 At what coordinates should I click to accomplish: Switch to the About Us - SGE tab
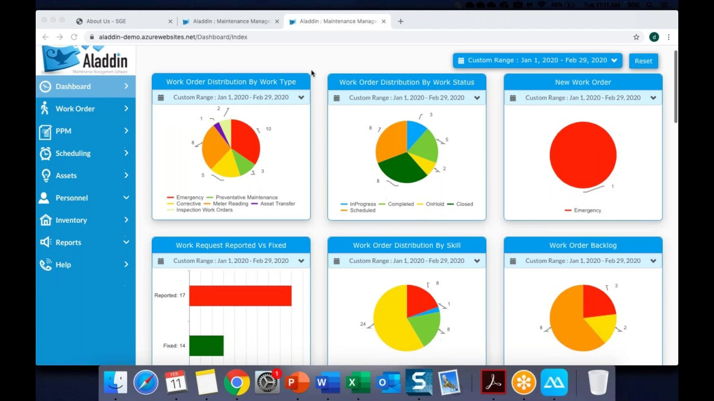(124, 21)
